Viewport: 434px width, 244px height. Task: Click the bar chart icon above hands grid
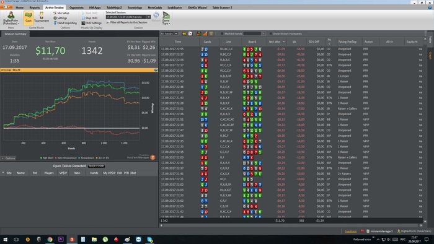(x=205, y=33)
